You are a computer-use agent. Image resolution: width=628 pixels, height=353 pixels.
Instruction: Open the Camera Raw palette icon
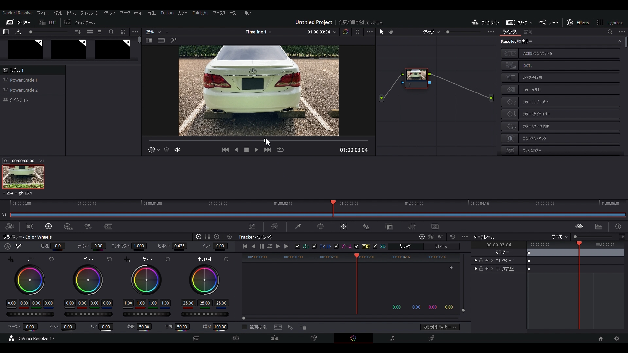point(10,227)
